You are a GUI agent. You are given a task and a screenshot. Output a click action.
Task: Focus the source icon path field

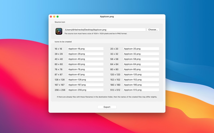click(105, 30)
